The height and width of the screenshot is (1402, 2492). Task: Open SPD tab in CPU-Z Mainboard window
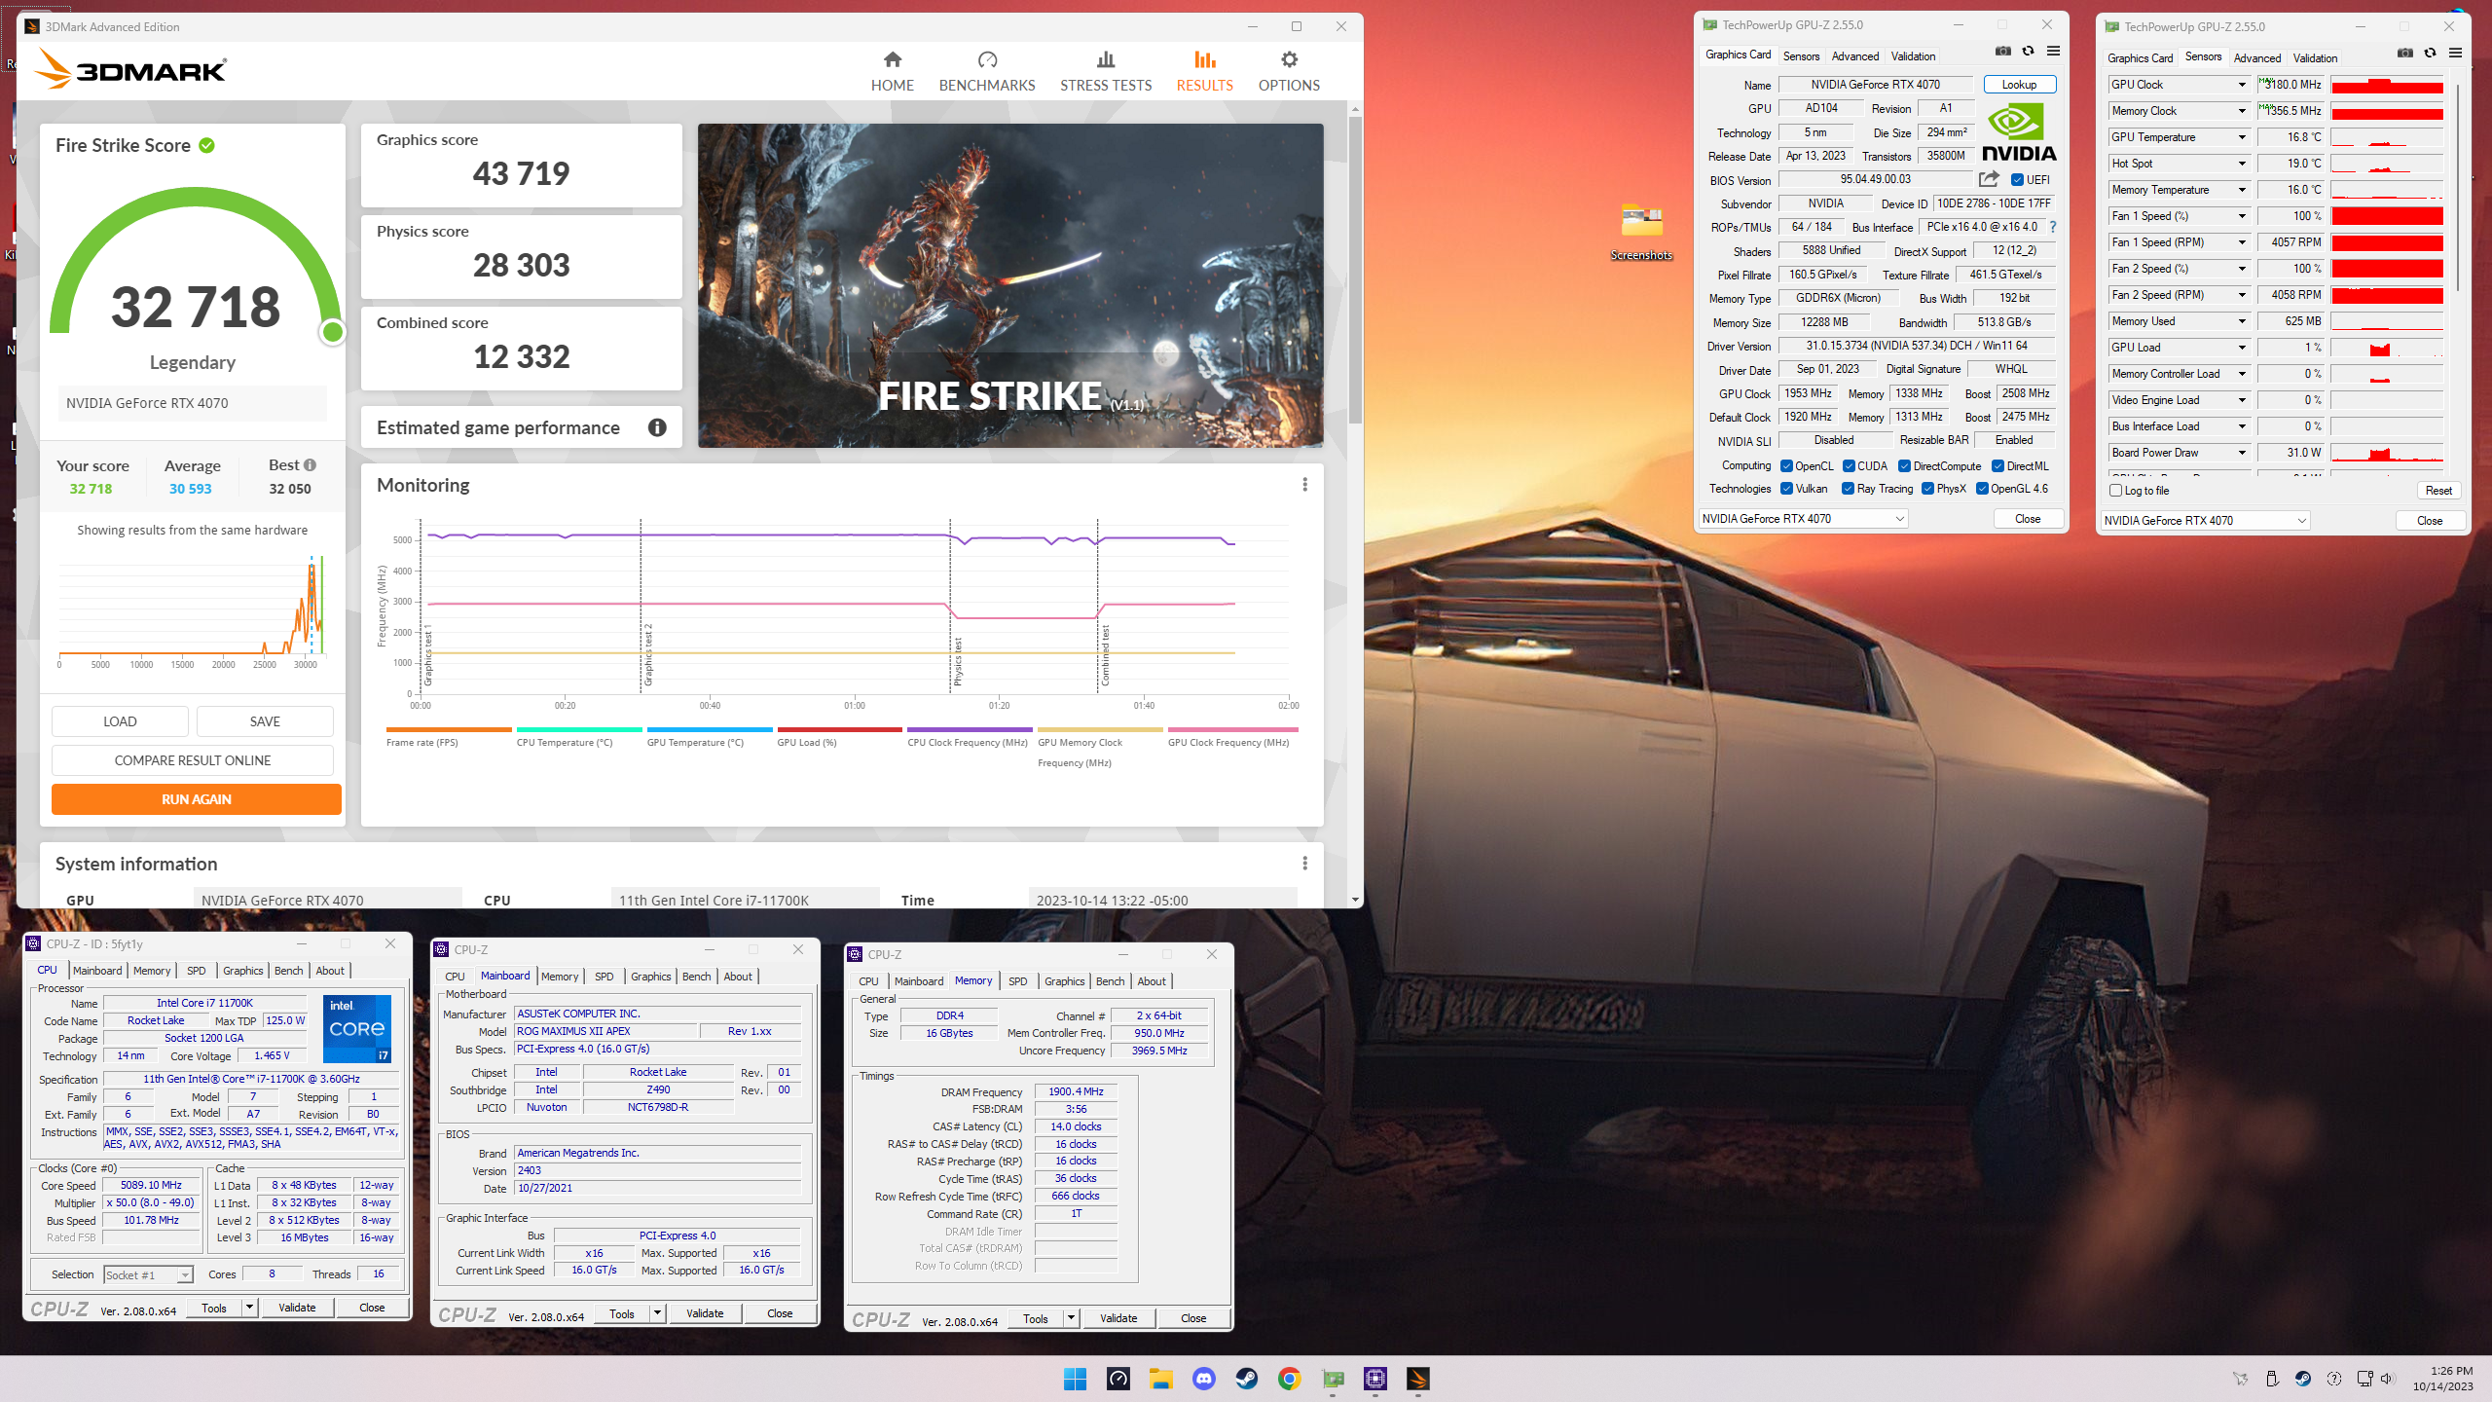coord(604,977)
